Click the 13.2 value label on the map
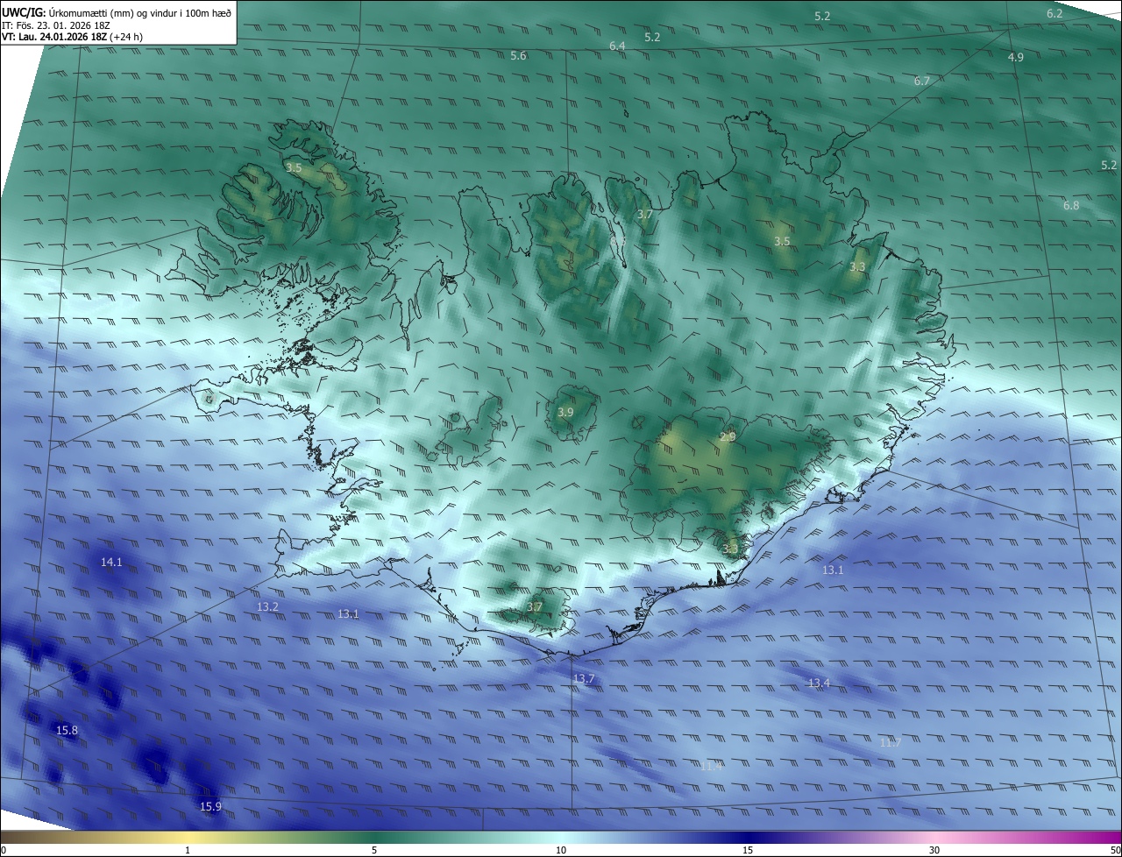Image resolution: width=1122 pixels, height=857 pixels. pyautogui.click(x=267, y=606)
